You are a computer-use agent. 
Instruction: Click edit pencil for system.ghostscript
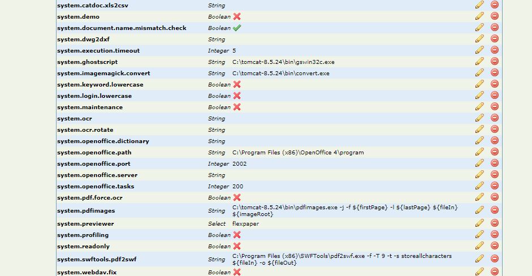point(479,61)
